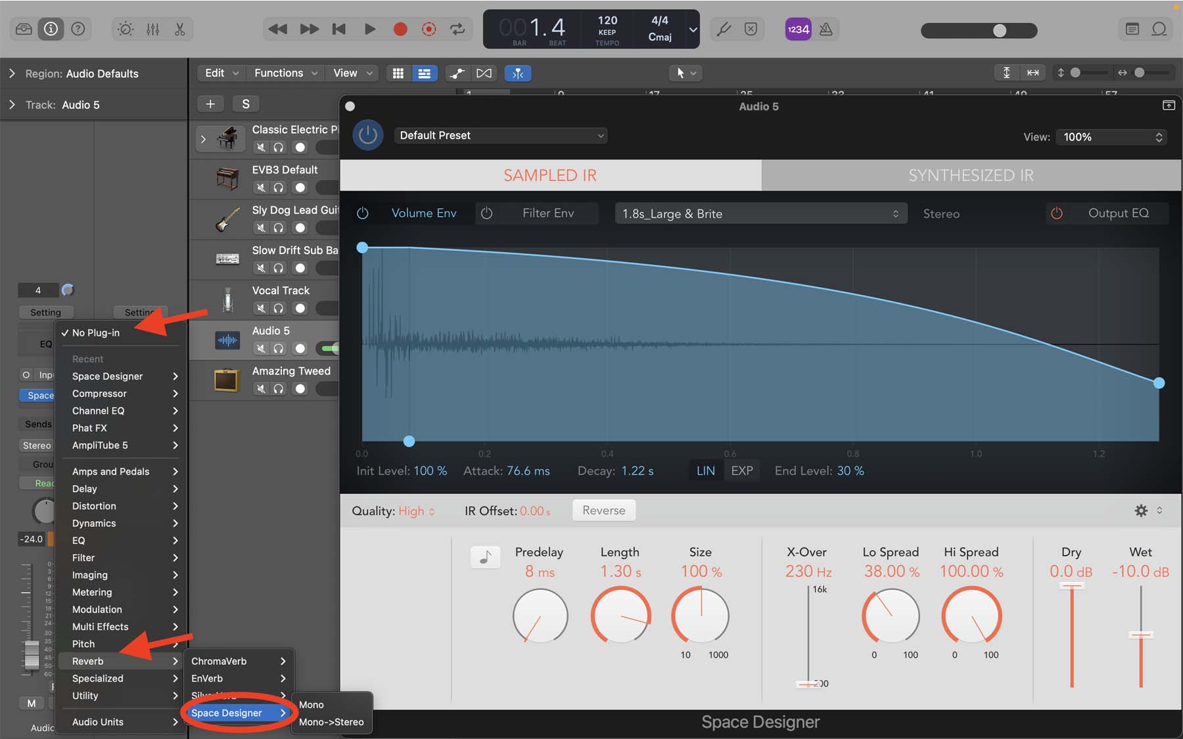Switch to the SYNTHESIZED IR tab
The height and width of the screenshot is (739, 1183).
971,175
